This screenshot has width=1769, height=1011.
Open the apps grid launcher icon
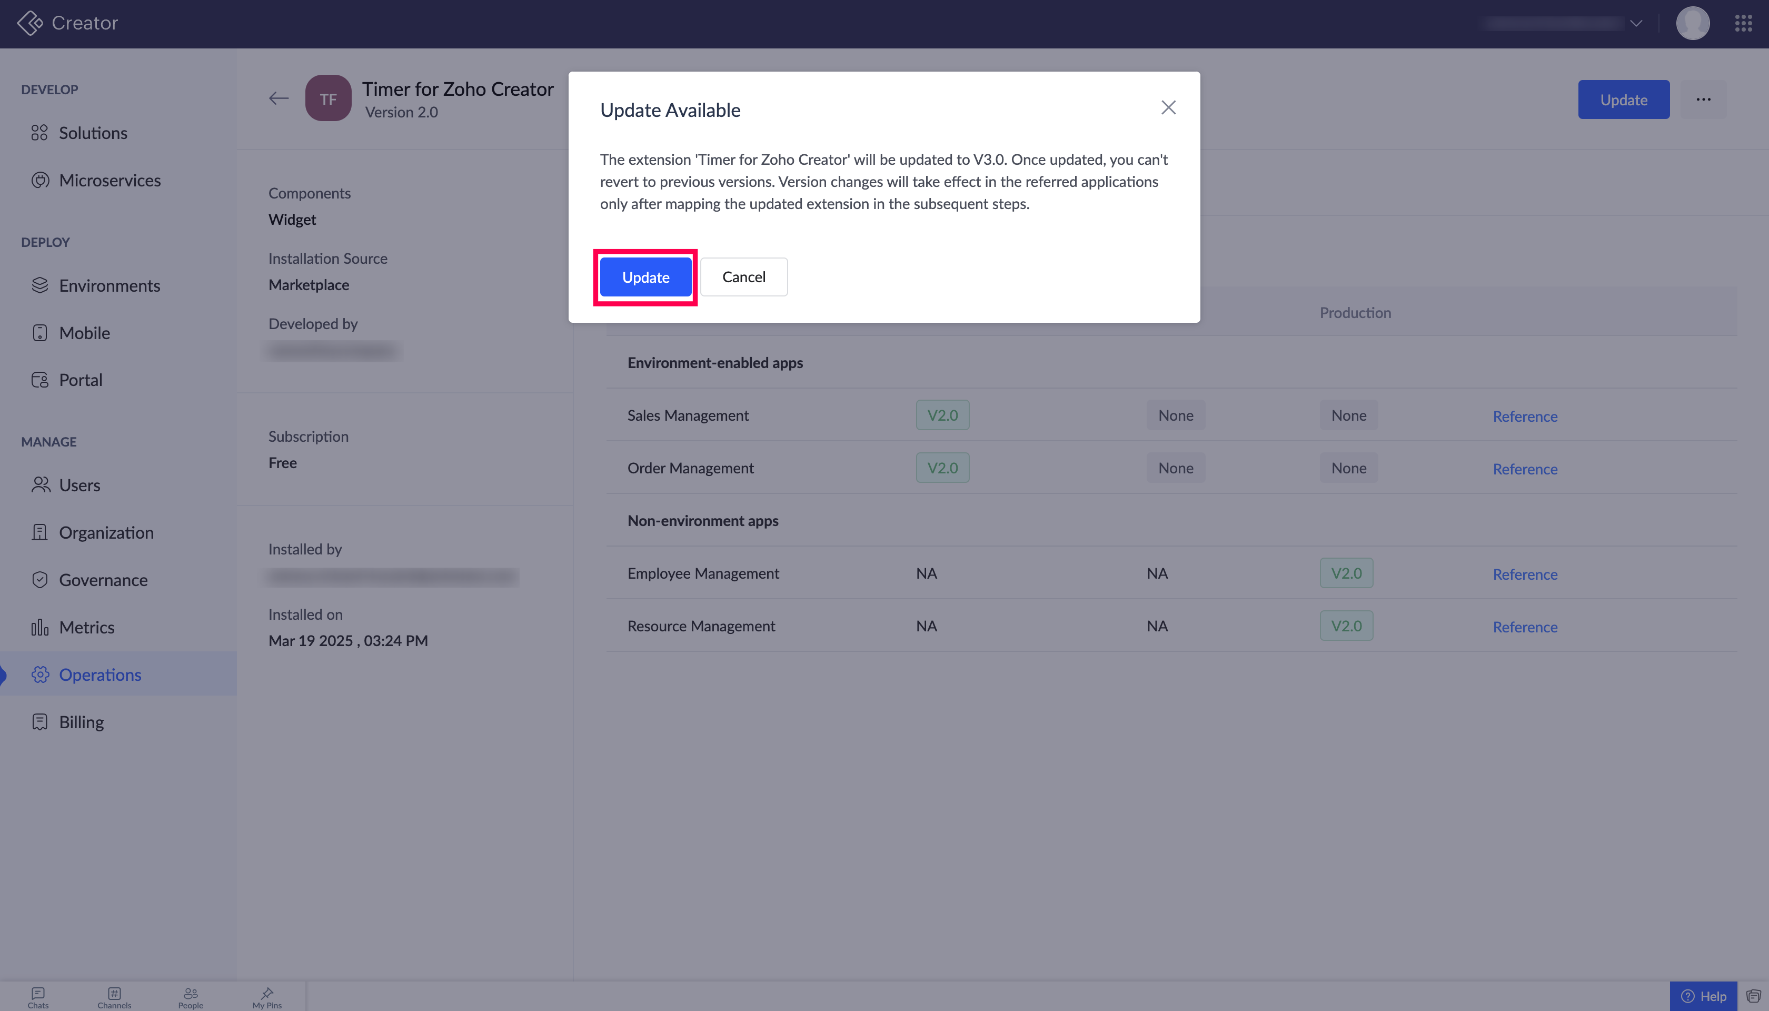tap(1743, 24)
